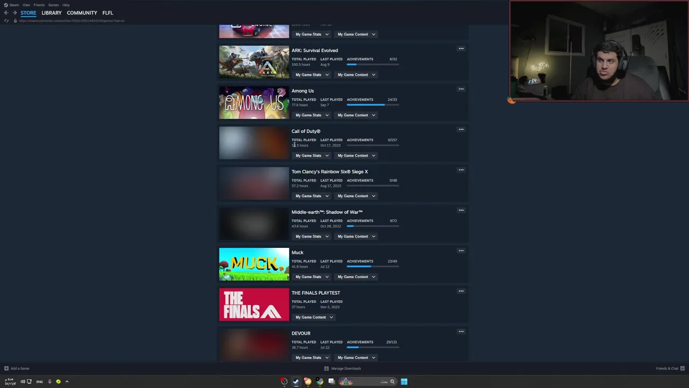The height and width of the screenshot is (388, 689).
Task: Expand My Game Stats for Call of Duty
Action: pos(312,156)
